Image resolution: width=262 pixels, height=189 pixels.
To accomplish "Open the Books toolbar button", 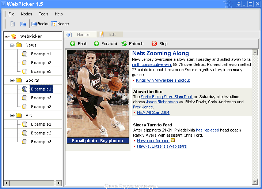I will pyautogui.click(x=40, y=24).
